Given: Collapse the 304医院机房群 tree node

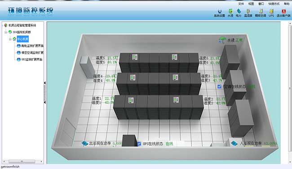Looking at the screenshot, I should tap(6, 32).
